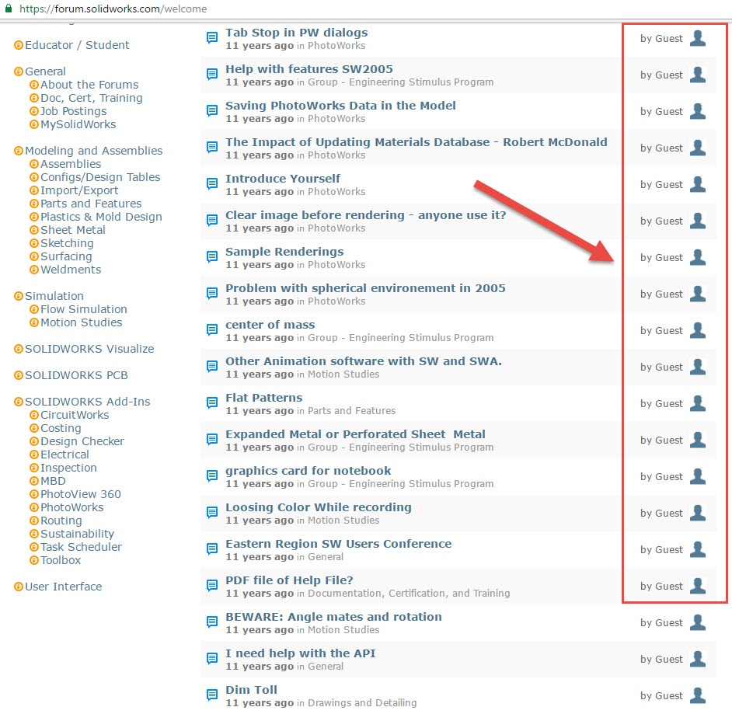The width and height of the screenshot is (732, 714).
Task: Click the discussion icon next to Introduce Yourself
Action: 212,184
